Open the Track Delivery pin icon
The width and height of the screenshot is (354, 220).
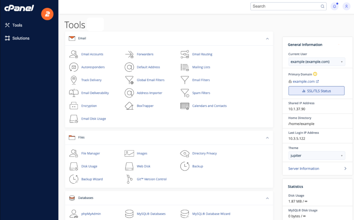74,80
